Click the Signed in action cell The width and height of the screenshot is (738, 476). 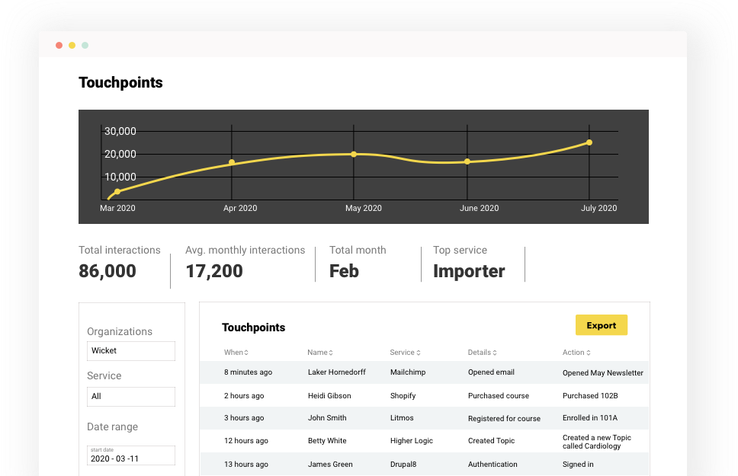pyautogui.click(x=578, y=465)
